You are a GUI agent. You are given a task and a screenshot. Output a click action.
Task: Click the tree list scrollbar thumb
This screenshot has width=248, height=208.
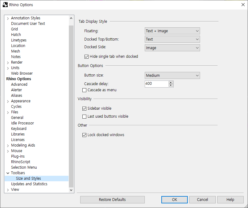pyautogui.click(x=71, y=106)
